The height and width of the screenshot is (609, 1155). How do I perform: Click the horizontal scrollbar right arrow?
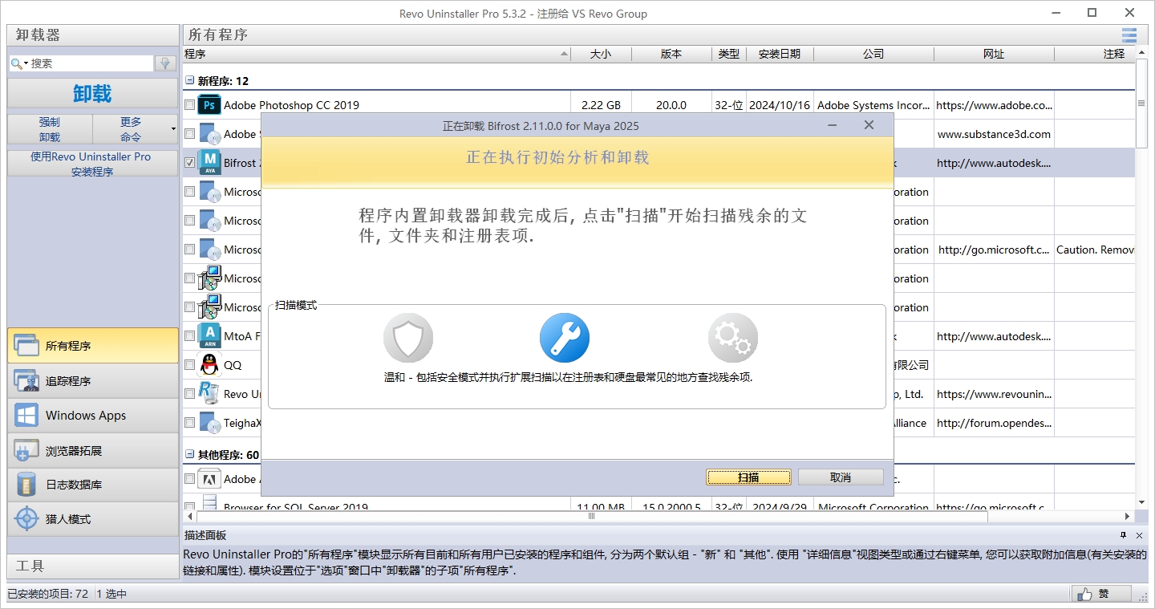pos(1127,517)
